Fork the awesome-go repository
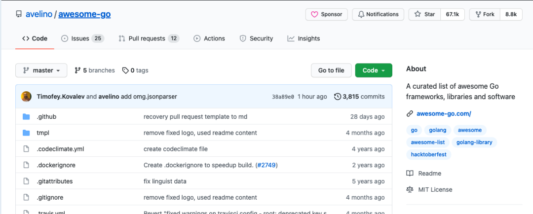Image resolution: width=533 pixels, height=214 pixels. click(485, 14)
